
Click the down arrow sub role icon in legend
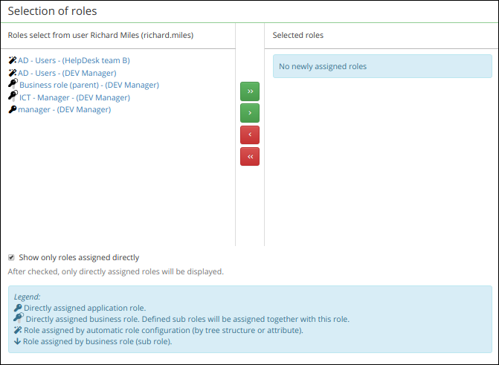18,341
